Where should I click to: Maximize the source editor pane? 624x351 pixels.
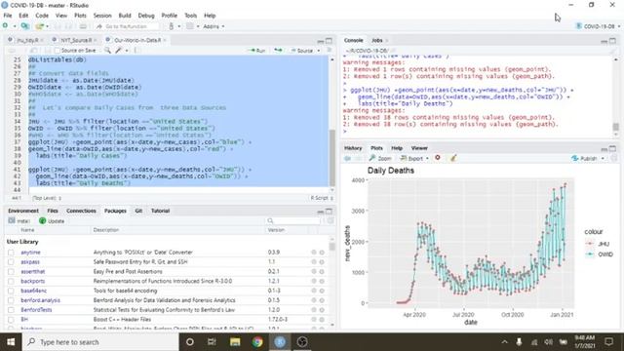pyautogui.click(x=329, y=41)
